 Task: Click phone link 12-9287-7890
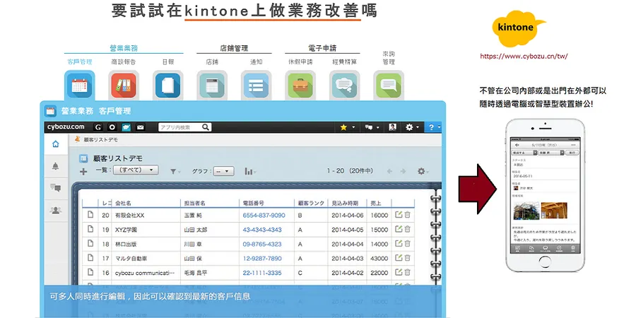pos(262,259)
